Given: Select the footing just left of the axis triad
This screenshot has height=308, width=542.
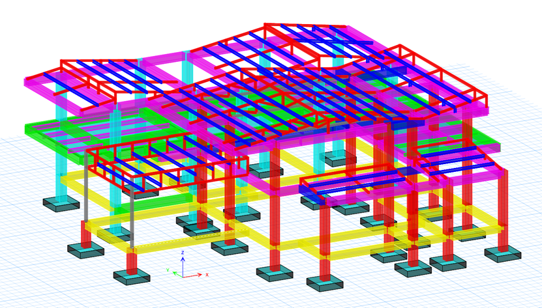Looking at the screenshot, I should click(132, 277).
